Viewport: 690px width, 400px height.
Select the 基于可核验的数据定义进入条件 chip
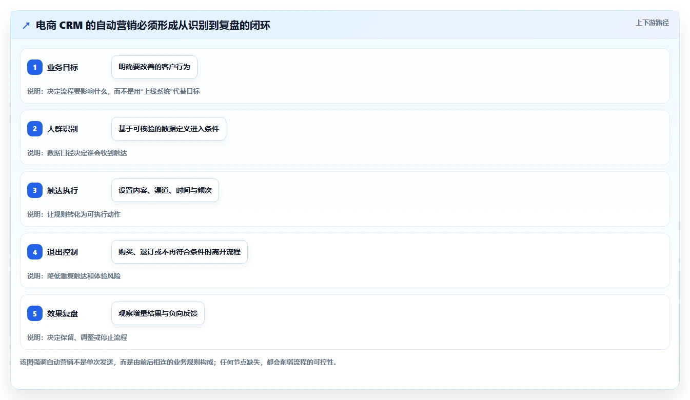tap(169, 129)
